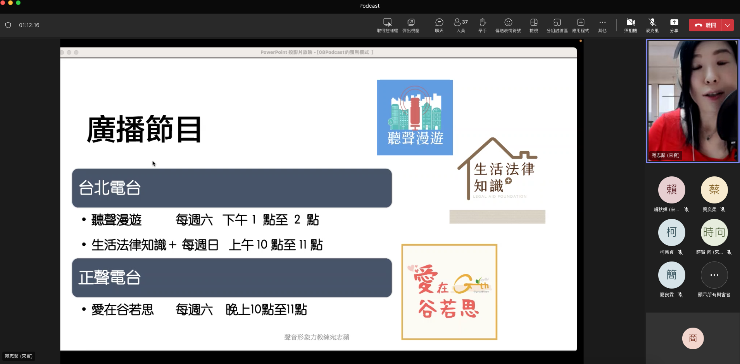
Task: Click the 生活法律知識 house logo
Action: pos(498,169)
